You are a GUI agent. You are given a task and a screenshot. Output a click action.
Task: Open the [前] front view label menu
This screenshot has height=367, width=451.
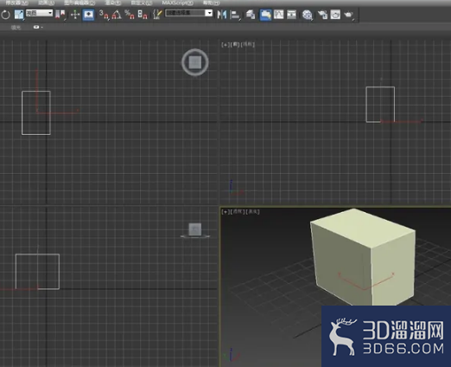tap(235, 44)
